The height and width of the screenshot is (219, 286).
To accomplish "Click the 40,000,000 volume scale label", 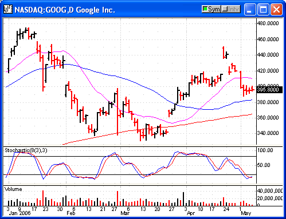I will point(269,191).
